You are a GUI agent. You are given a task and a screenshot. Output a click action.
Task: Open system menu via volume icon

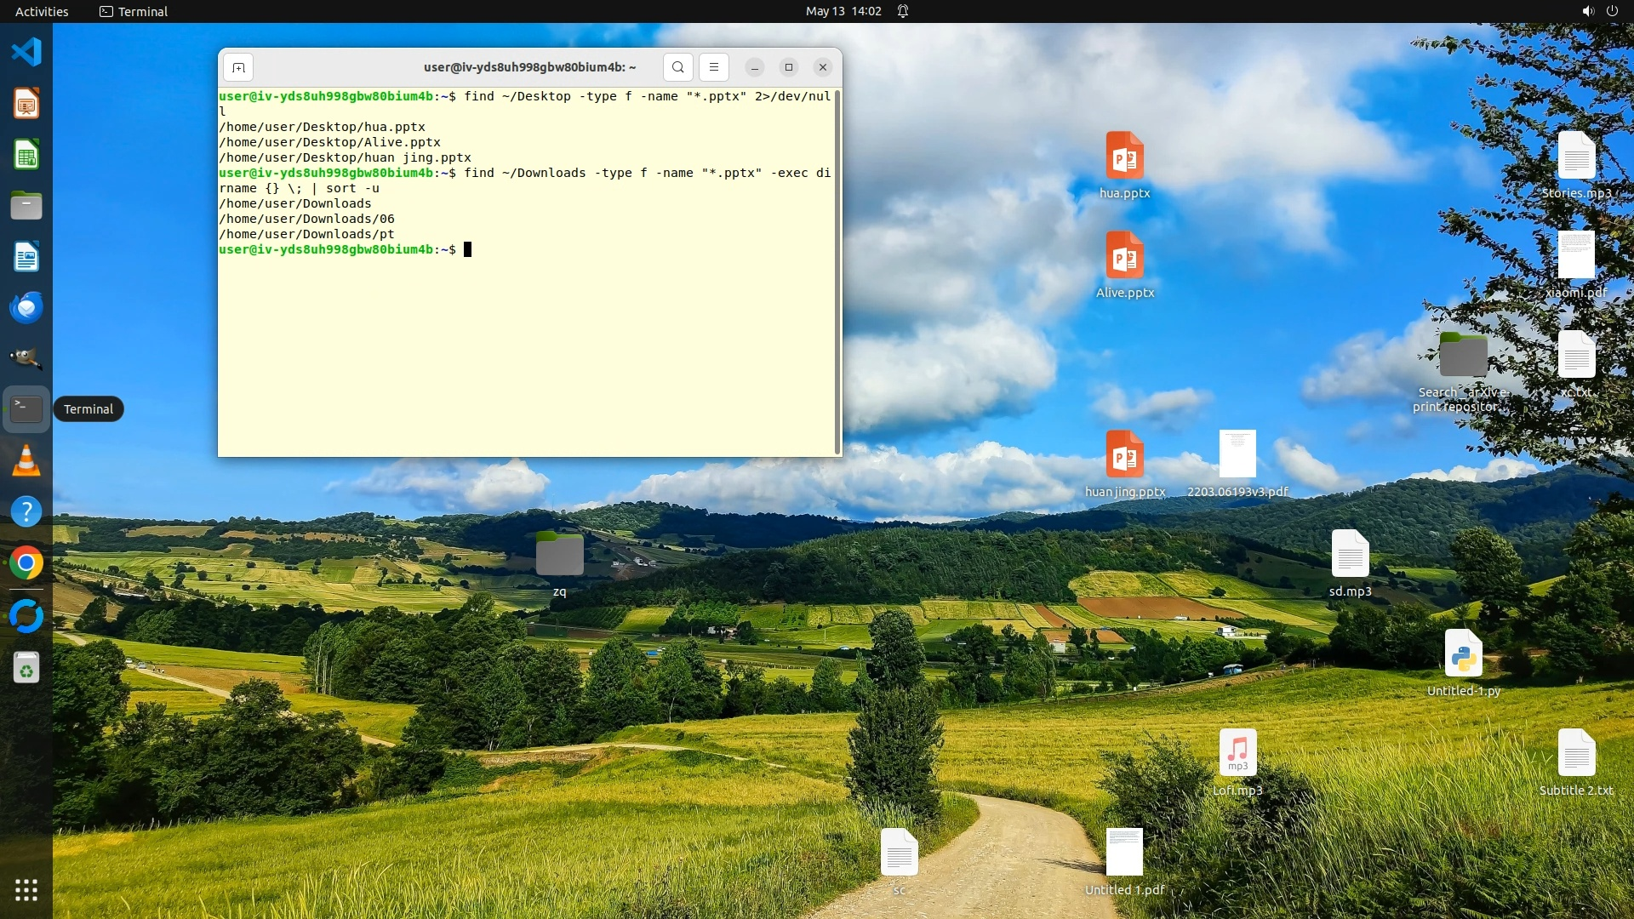click(x=1587, y=11)
